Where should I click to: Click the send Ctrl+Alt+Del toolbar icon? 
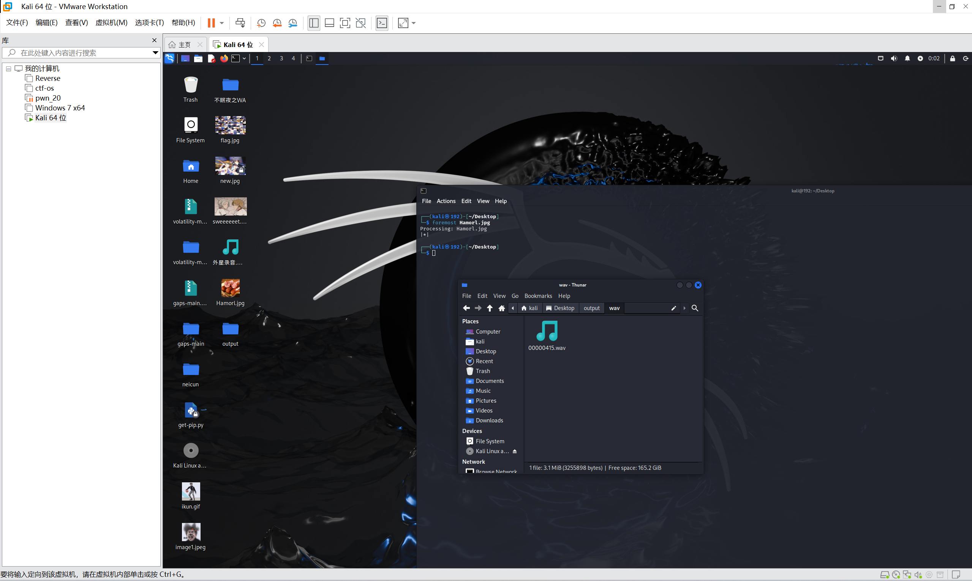240,23
